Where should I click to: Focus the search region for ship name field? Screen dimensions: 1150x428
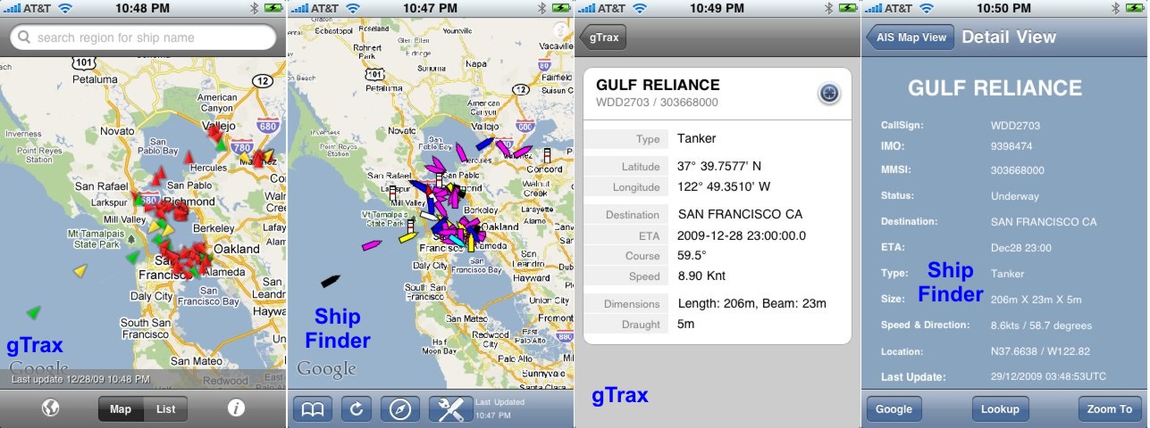point(143,37)
